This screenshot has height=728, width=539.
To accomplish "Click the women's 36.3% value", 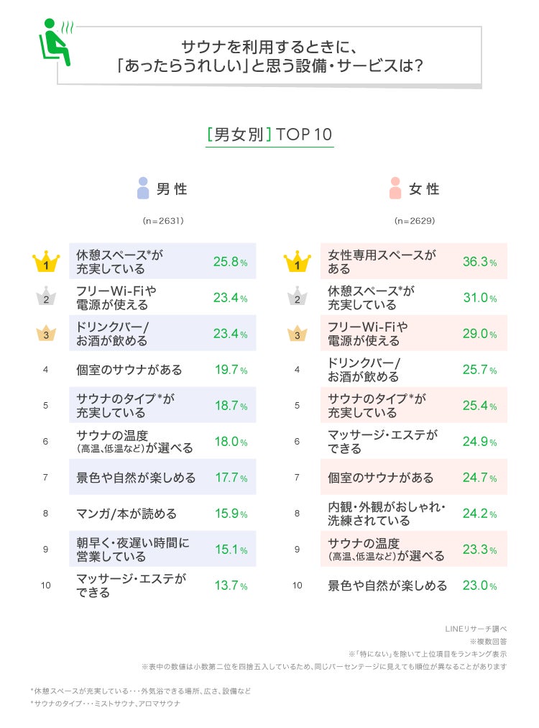I will [479, 262].
